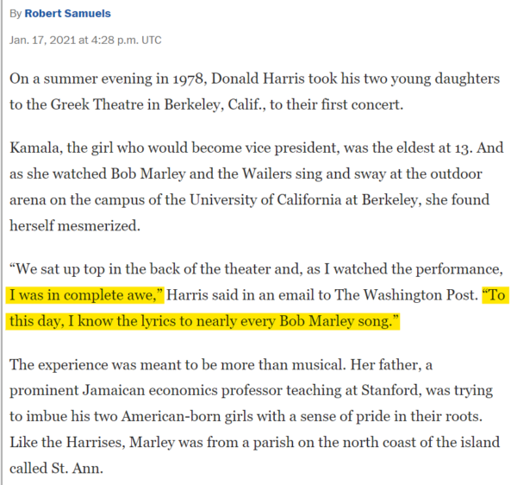Click the word "By" before author name

(x=16, y=14)
